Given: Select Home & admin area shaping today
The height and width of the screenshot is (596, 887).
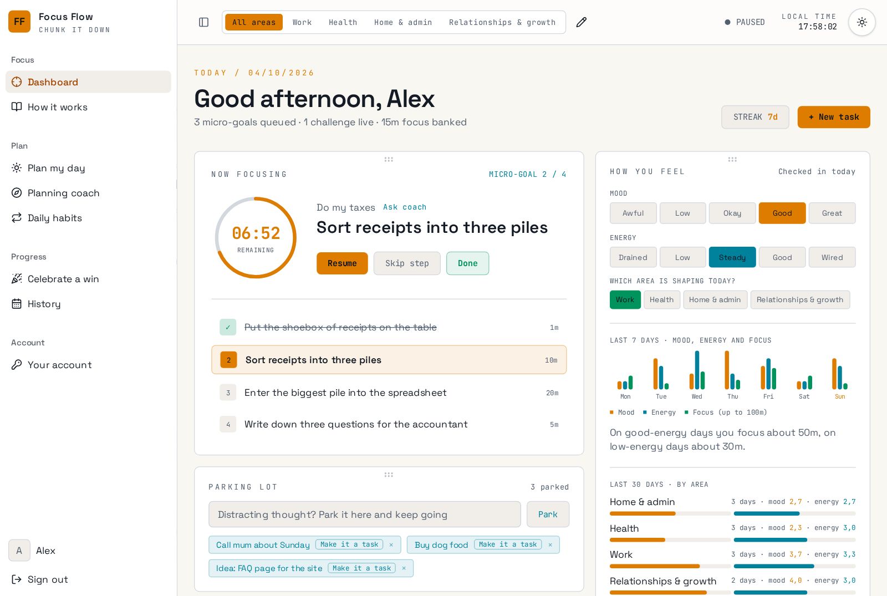Looking at the screenshot, I should click(715, 300).
